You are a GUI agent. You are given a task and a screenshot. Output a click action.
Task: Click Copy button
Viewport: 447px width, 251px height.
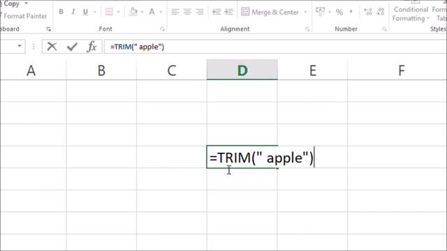[11, 3]
